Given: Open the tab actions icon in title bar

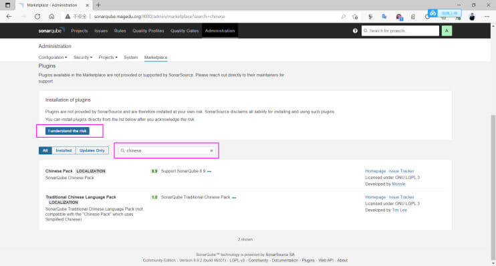Looking at the screenshot, I should (7, 5).
